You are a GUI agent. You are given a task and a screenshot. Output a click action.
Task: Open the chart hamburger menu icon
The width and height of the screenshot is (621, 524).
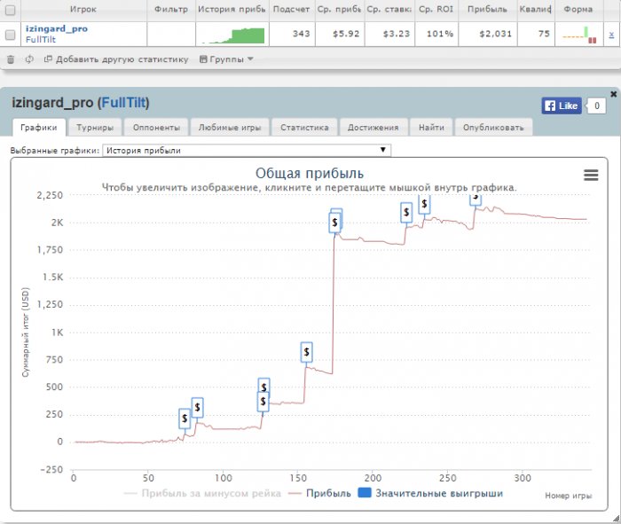[591, 175]
